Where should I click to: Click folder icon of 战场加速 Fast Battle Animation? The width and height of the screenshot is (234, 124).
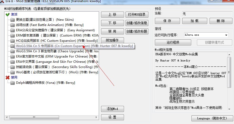(13, 25)
